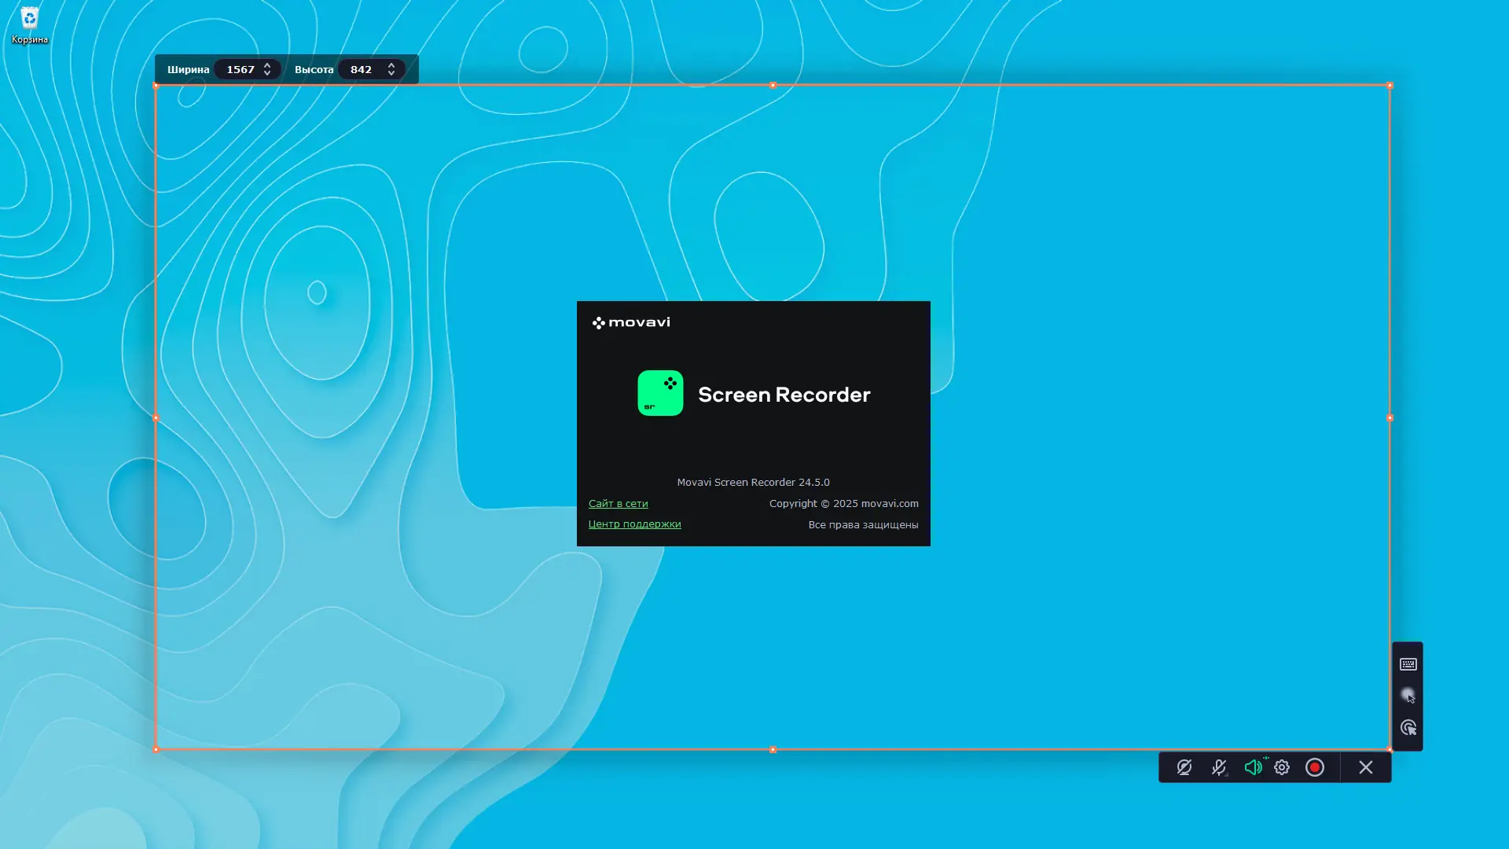Image resolution: width=1509 pixels, height=849 pixels.
Task: Toggle system audio speaker icon
Action: click(x=1253, y=767)
